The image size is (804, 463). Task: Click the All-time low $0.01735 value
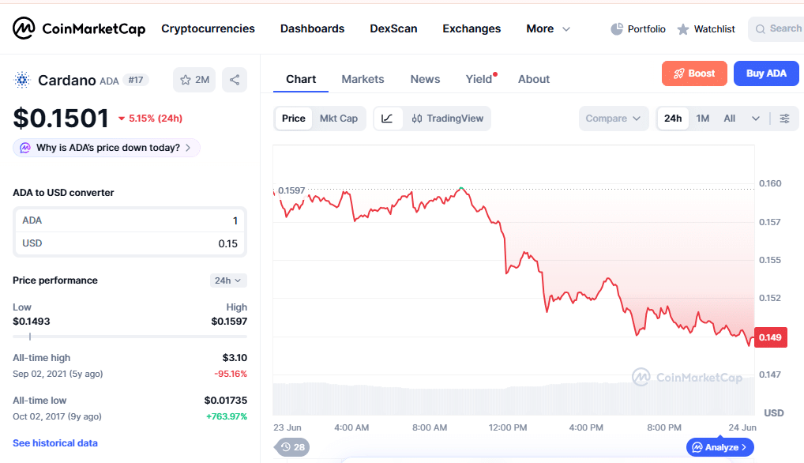226,400
